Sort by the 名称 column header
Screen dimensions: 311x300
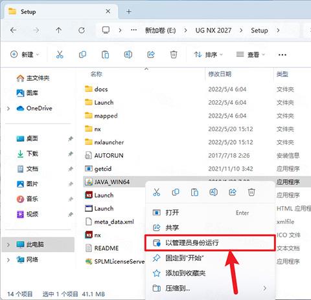click(x=97, y=74)
